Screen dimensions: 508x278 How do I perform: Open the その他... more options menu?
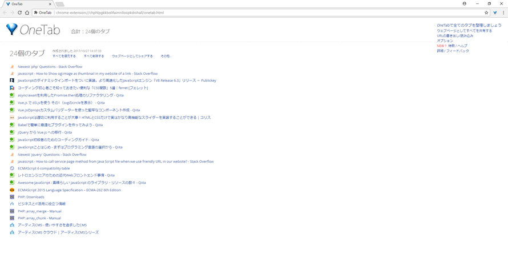click(166, 56)
